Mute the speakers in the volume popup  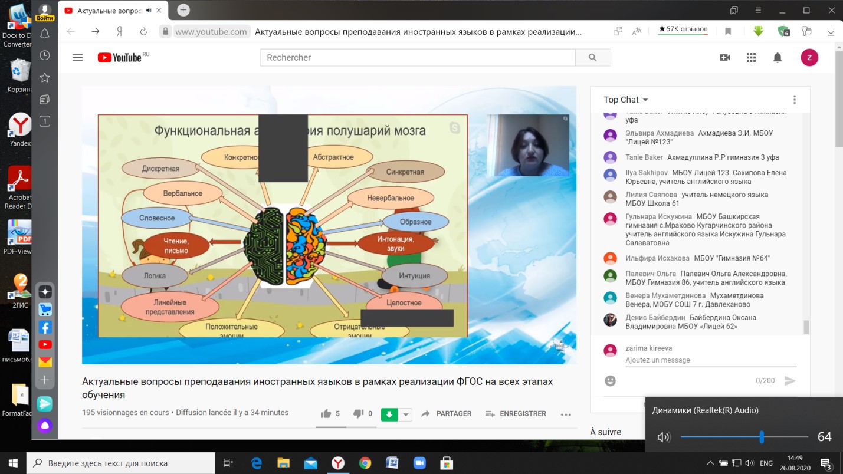tap(664, 437)
